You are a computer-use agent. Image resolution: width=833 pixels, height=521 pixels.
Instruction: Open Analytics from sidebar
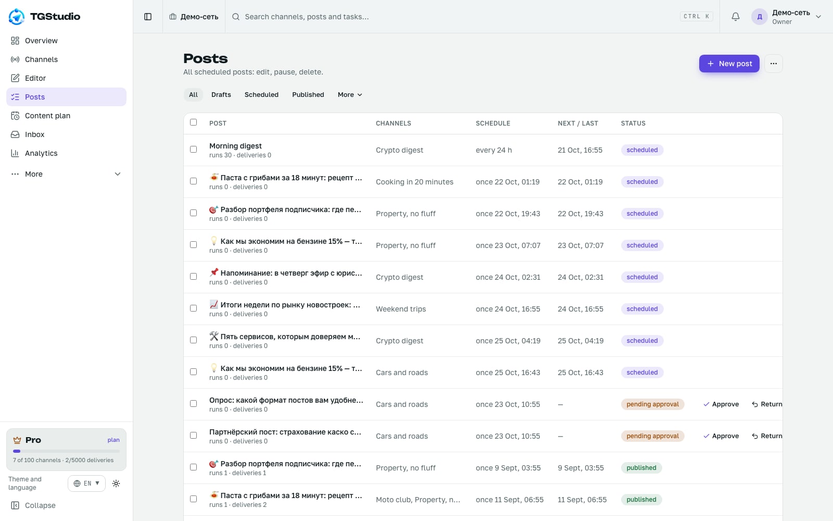[66, 153]
